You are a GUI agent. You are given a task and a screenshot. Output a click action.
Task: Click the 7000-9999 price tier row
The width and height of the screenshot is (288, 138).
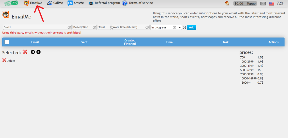point(252,74)
